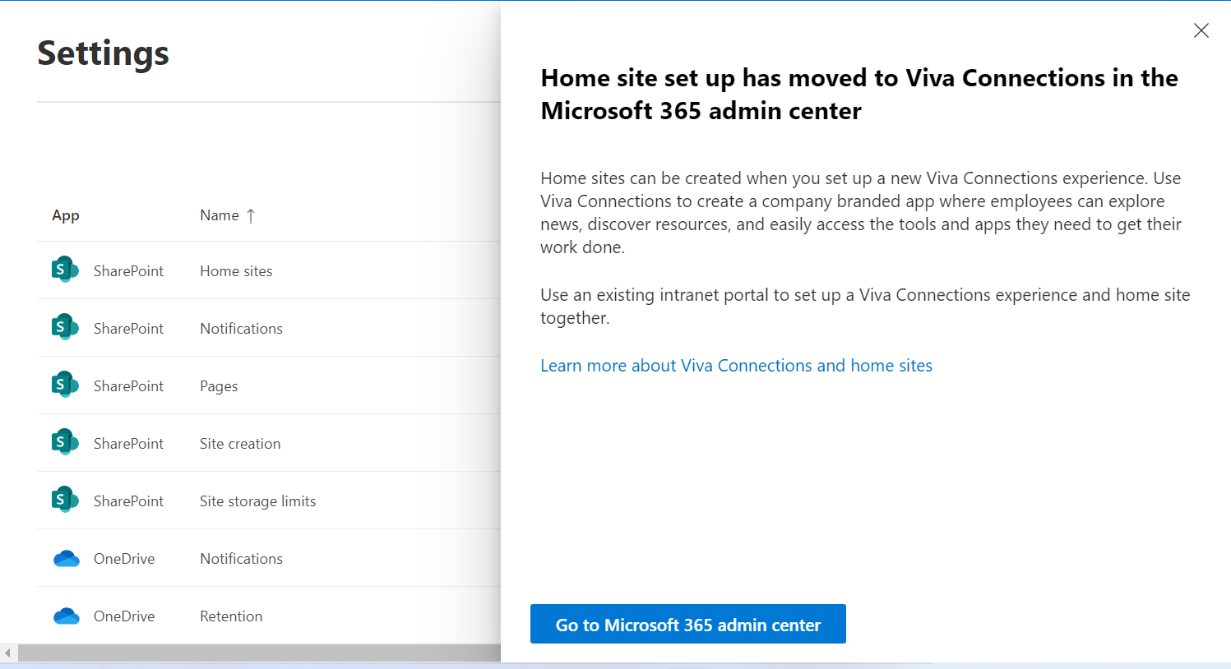This screenshot has height=669, width=1231.
Task: Click SharePoint icon in Site storage limits row
Action: click(65, 500)
